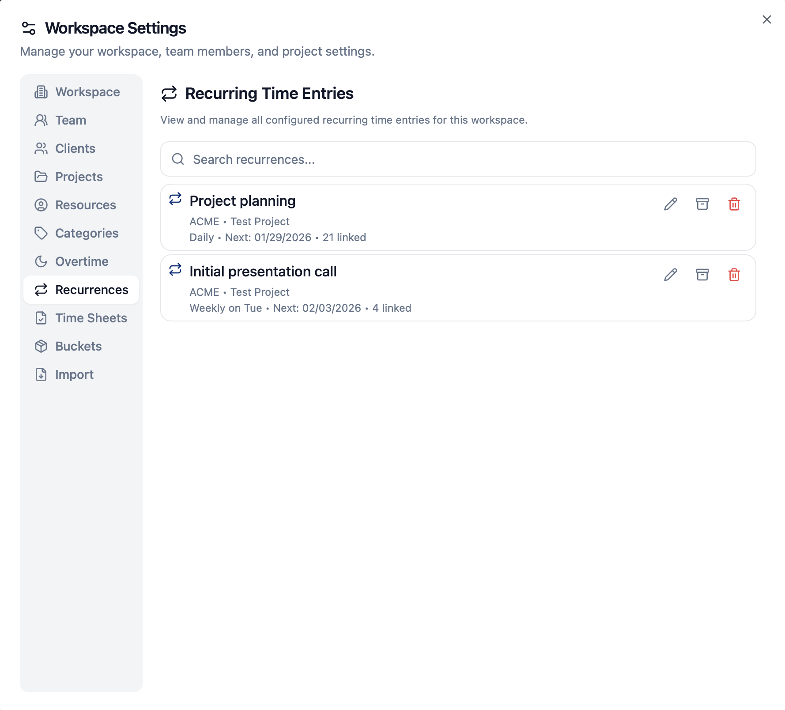The width and height of the screenshot is (785, 710).
Task: Delete the Initial presentation call recurrence
Action: coord(734,275)
